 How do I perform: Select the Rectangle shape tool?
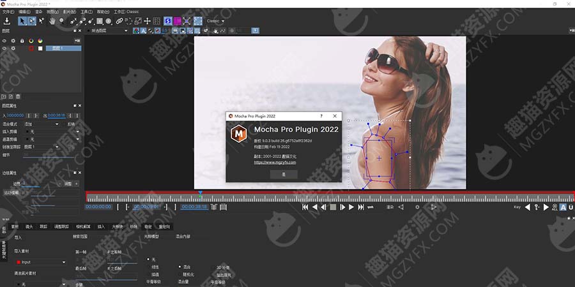(x=100, y=21)
